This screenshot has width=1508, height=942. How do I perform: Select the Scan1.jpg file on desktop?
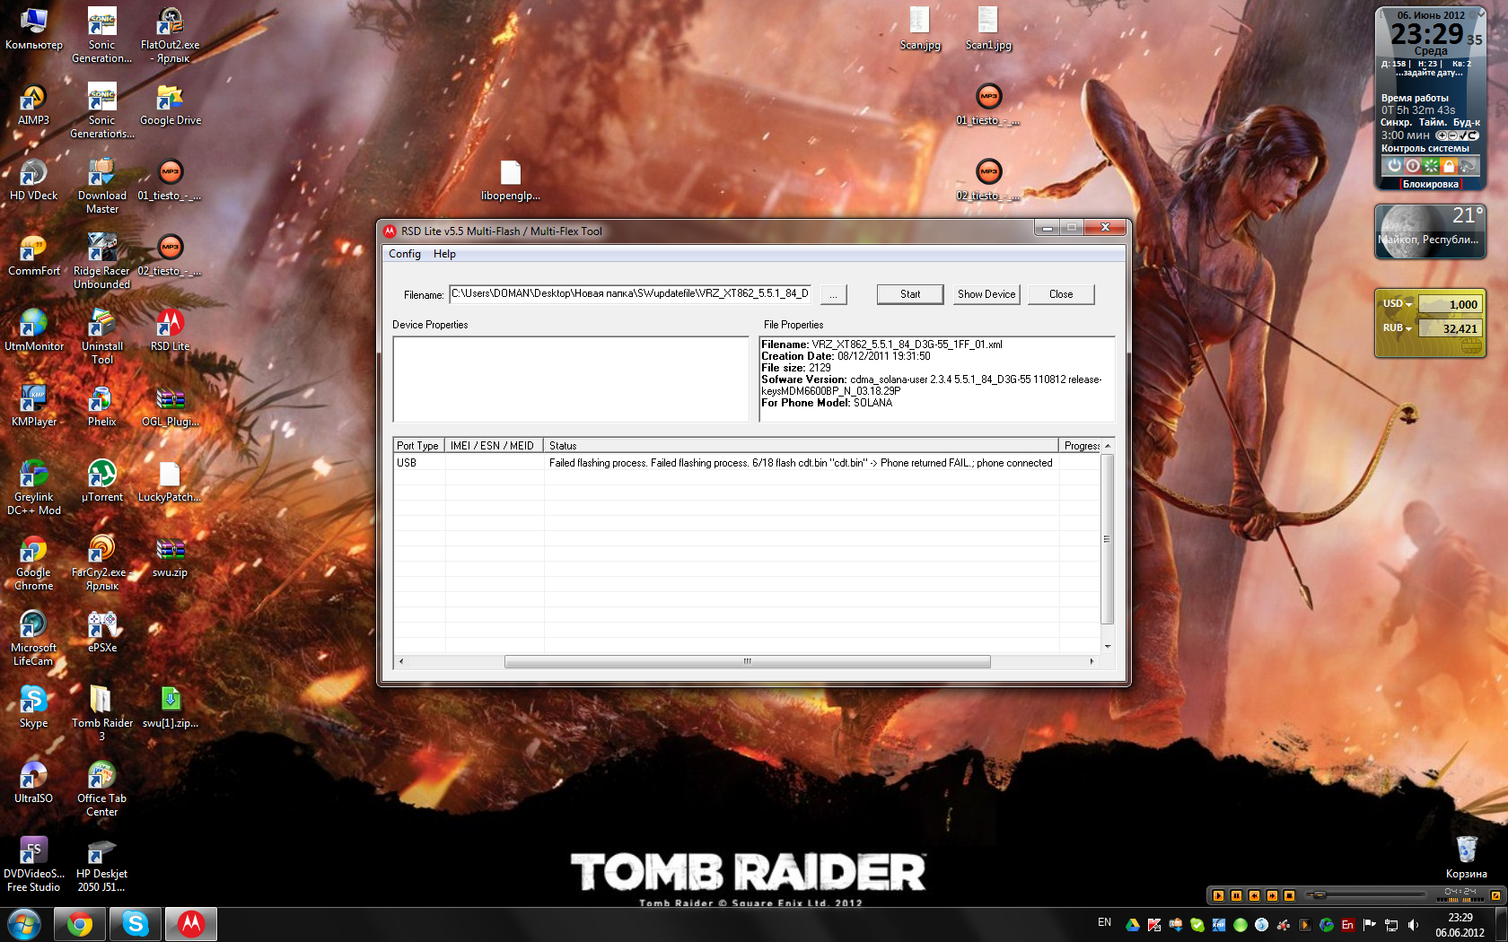tap(988, 30)
